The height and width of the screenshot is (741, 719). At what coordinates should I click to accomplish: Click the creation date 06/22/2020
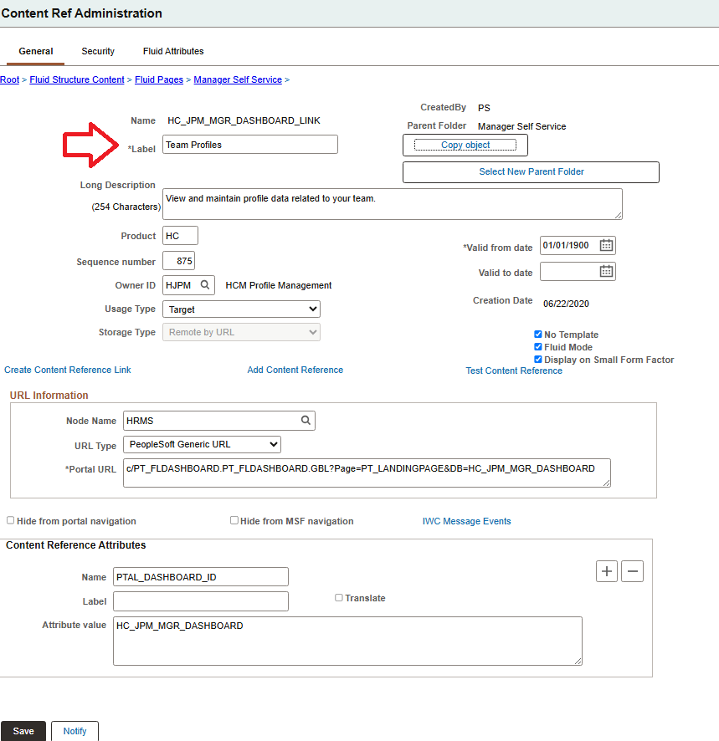tap(566, 304)
